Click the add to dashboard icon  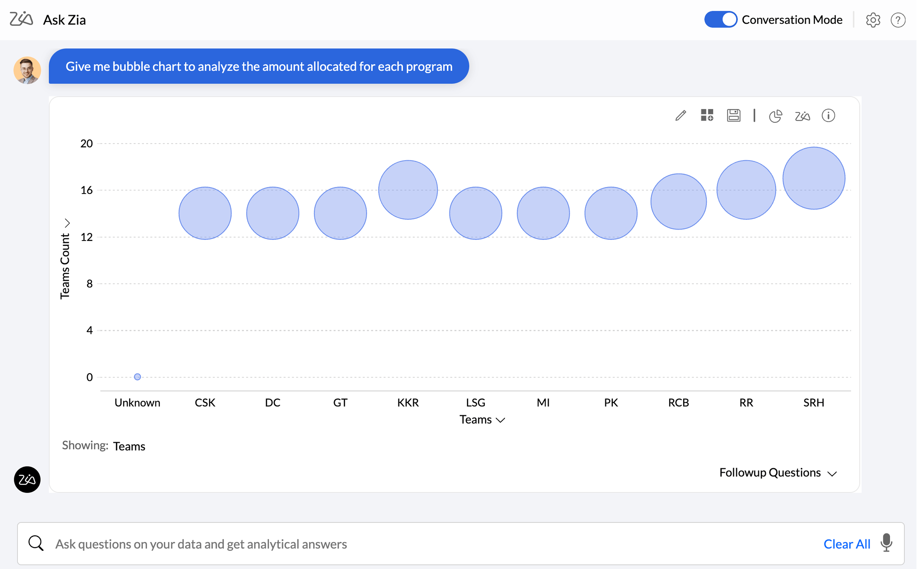coord(707,115)
